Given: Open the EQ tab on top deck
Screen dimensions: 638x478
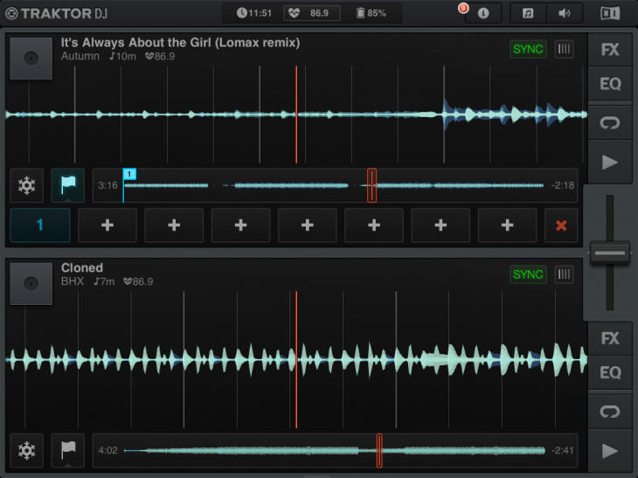Looking at the screenshot, I should coord(610,85).
